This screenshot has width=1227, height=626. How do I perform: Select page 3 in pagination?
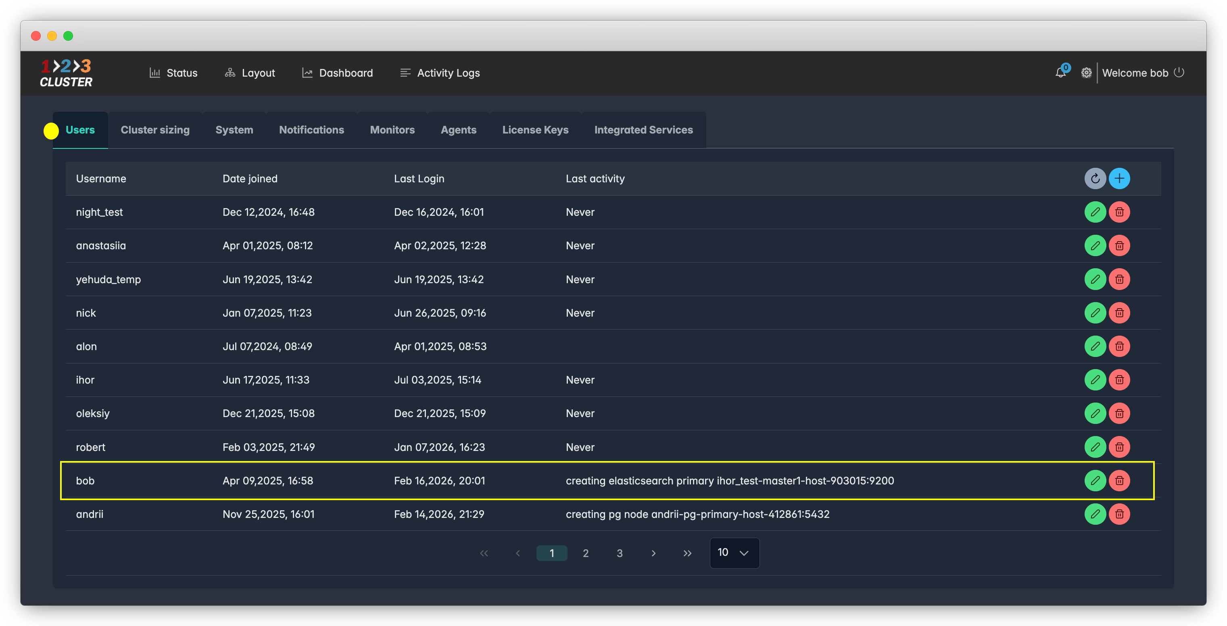pos(619,553)
